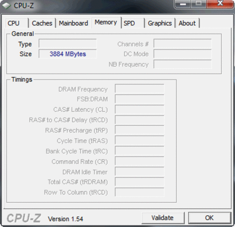Click the DC Mode field
Screen dimensions: 235x227
click(183, 54)
